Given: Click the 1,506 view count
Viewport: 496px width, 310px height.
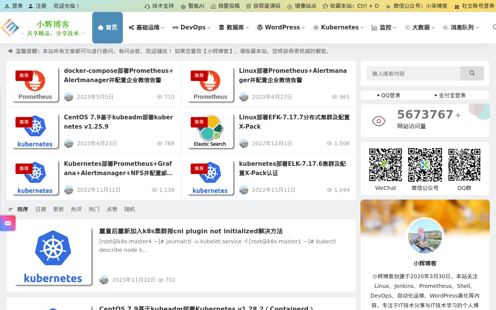Looking at the screenshot, I should point(341,143).
